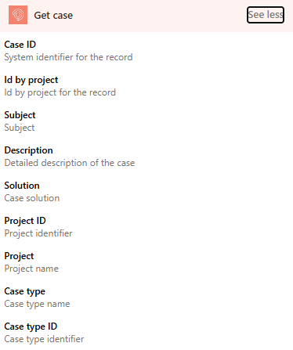Click the 'Project name' description text

(31, 269)
